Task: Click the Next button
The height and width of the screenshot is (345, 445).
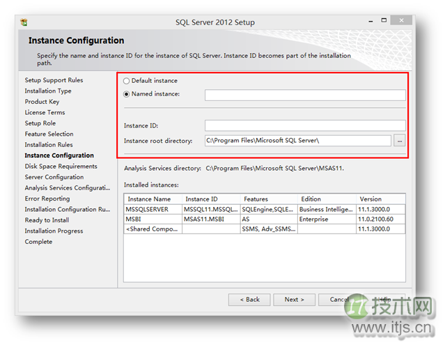Action: (x=295, y=300)
